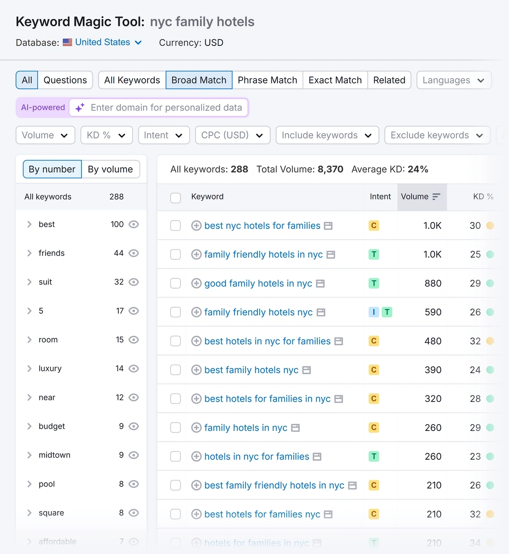This screenshot has width=509, height=554.
Task: Open the Exclude keywords dropdown
Action: point(437,135)
